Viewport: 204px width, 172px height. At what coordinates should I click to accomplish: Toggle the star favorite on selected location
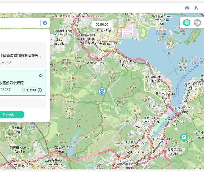coord(41,76)
